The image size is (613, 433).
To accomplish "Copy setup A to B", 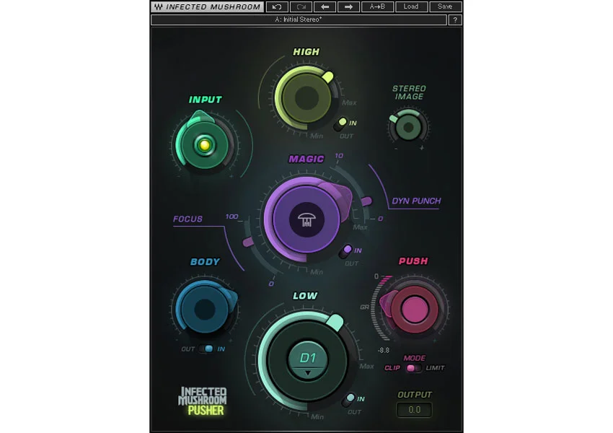I will click(x=377, y=6).
